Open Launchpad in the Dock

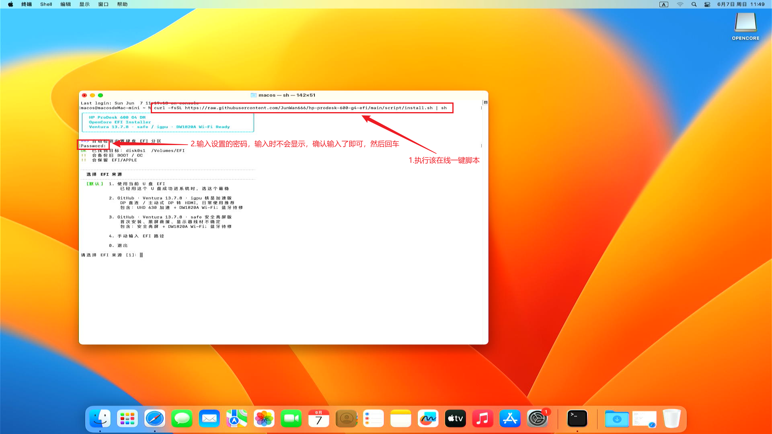click(x=127, y=419)
